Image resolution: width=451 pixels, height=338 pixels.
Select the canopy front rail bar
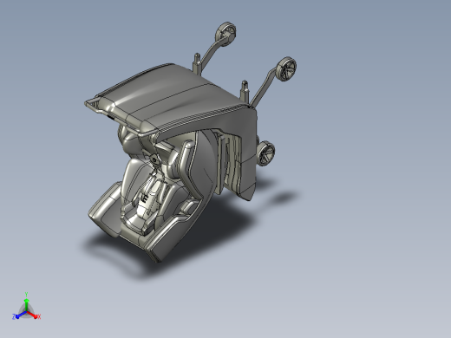pyautogui.click(x=121, y=119)
